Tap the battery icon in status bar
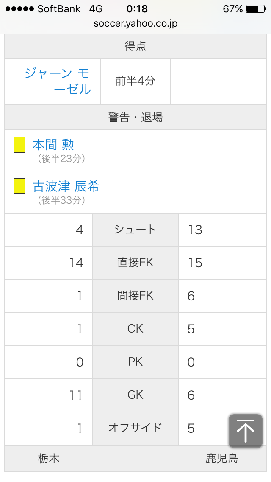Viewport: 271px width, 482px height. 254,8
